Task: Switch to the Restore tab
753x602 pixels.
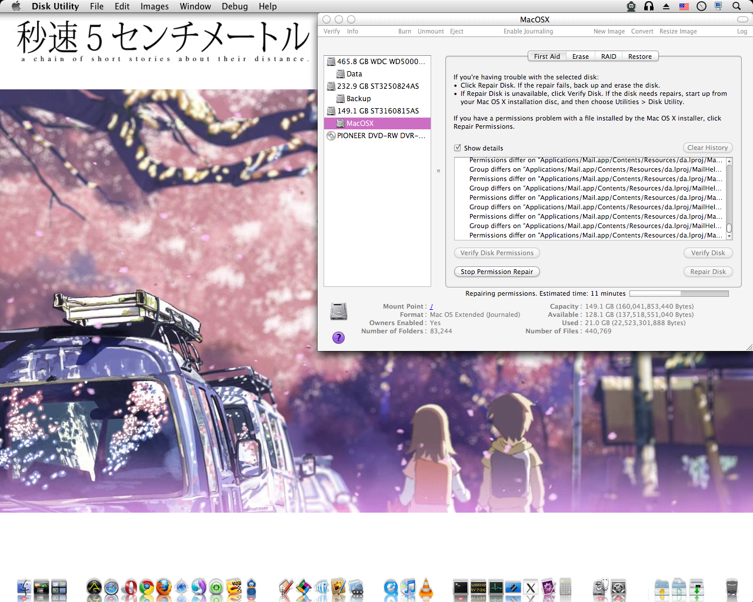Action: pos(640,56)
